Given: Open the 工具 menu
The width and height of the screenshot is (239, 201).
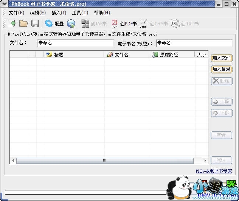Looking at the screenshot, I should (80, 12).
